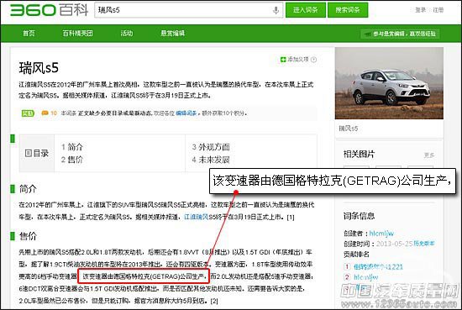Screen dimensions: 462x310
Task: Click the 词条信息 sidebar heading
Action: point(359,216)
